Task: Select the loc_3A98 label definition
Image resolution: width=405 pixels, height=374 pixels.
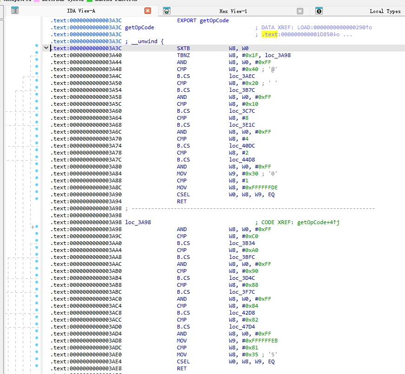Action: point(138,222)
